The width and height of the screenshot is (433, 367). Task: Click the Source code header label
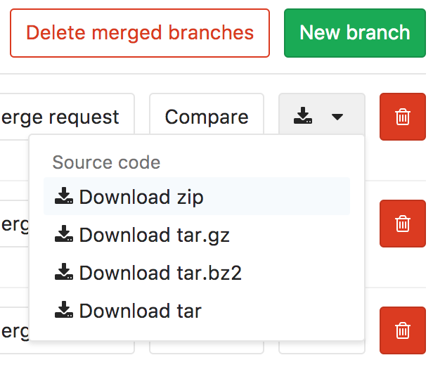[x=106, y=162]
